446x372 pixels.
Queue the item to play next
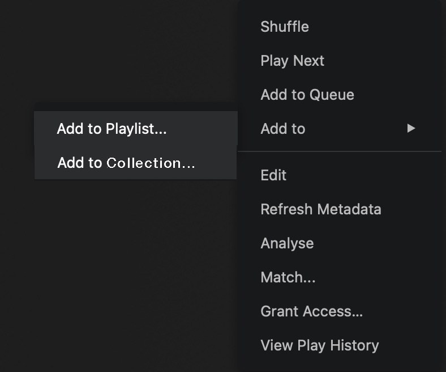292,61
